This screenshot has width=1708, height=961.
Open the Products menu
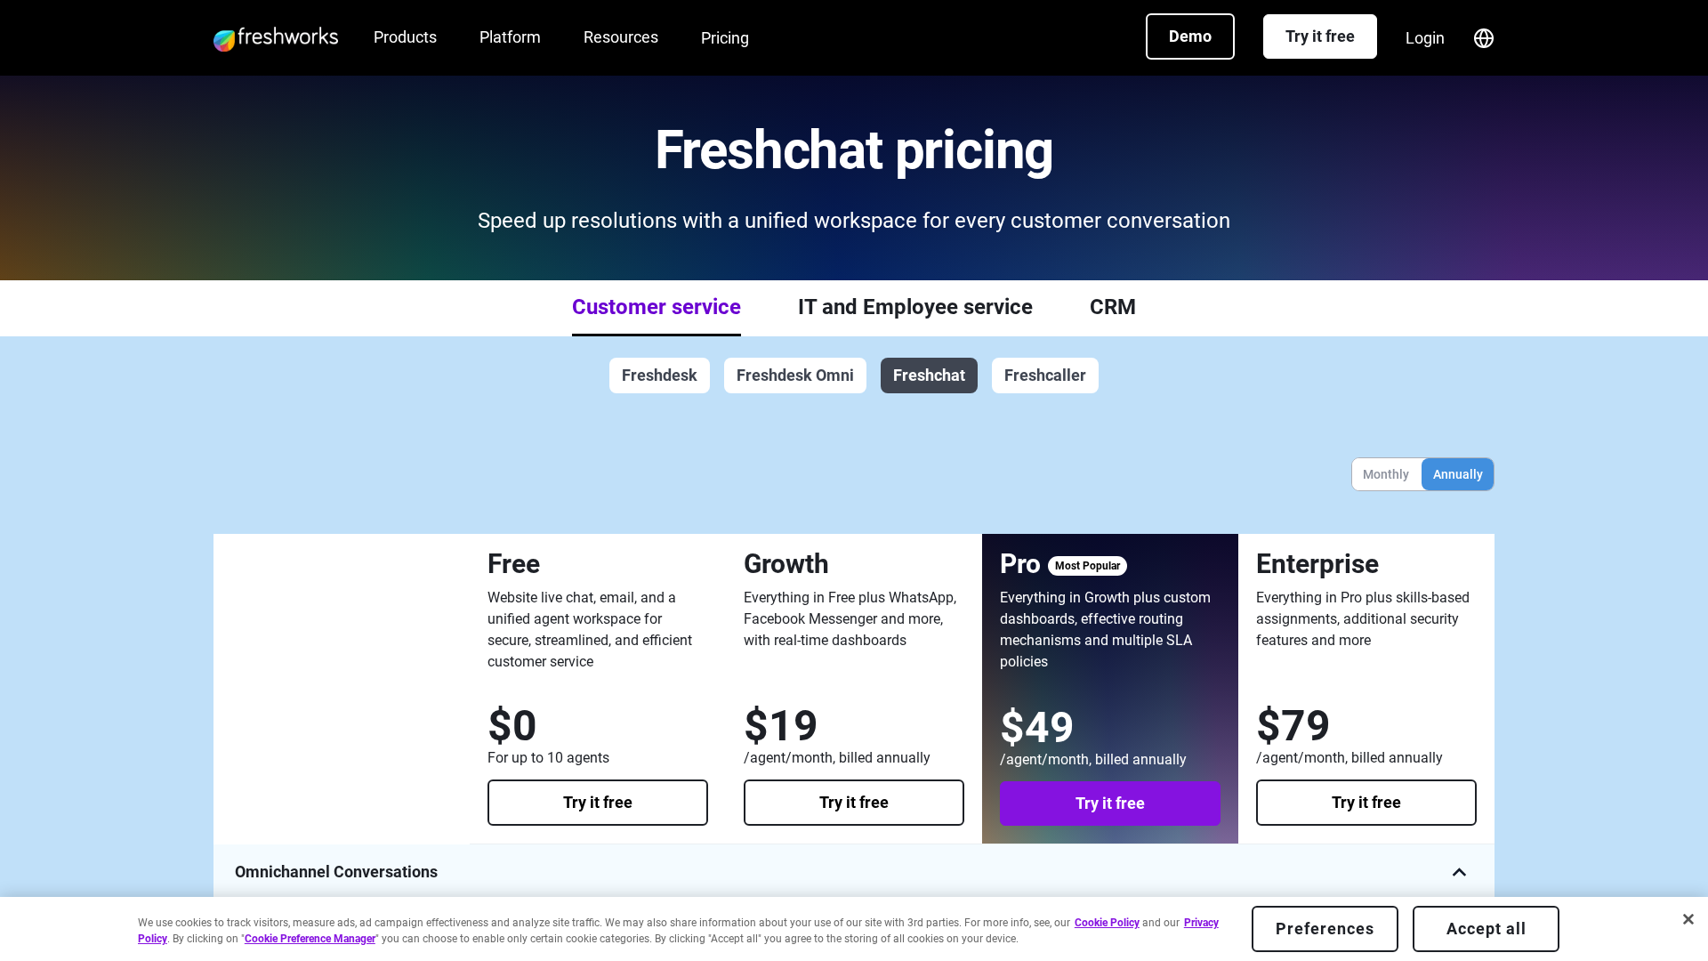405,37
